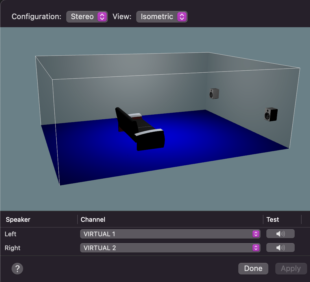Click the Apply button
This screenshot has width=310, height=282.
pyautogui.click(x=291, y=268)
